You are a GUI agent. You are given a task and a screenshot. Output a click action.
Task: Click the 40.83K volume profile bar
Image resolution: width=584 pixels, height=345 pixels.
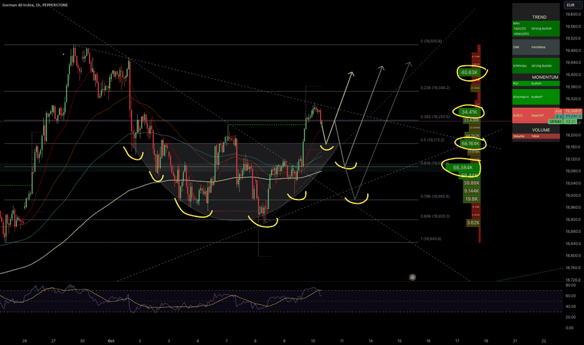pyautogui.click(x=469, y=72)
